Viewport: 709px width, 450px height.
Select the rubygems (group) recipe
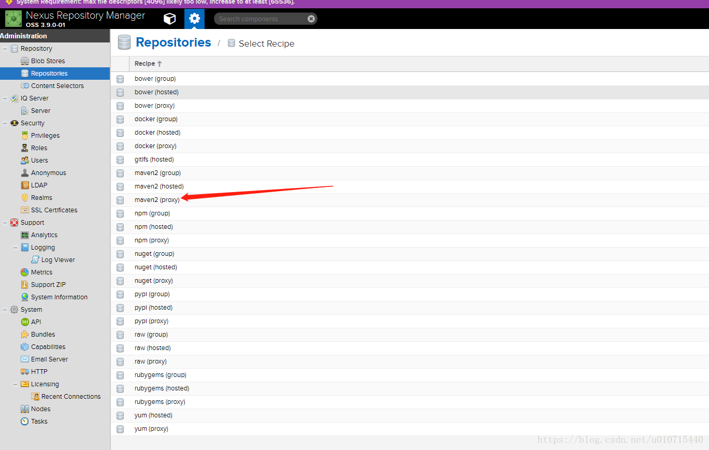[410, 375]
